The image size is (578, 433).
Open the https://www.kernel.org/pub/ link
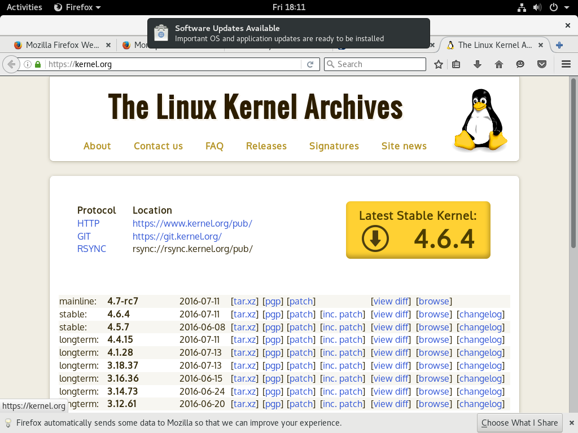tap(192, 223)
